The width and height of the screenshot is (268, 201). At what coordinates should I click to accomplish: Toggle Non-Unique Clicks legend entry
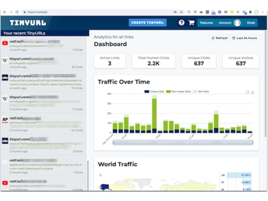pyautogui.click(x=178, y=92)
